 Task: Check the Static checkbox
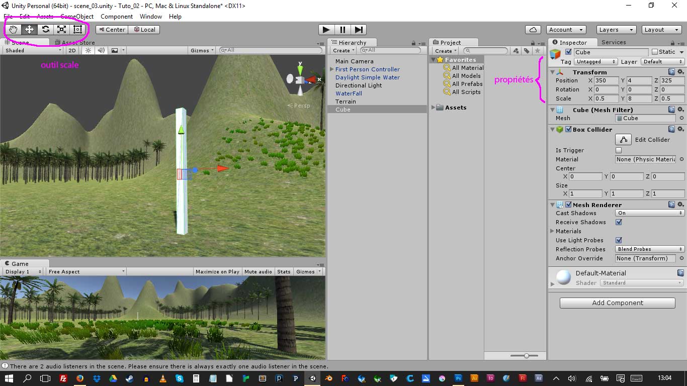(x=655, y=52)
